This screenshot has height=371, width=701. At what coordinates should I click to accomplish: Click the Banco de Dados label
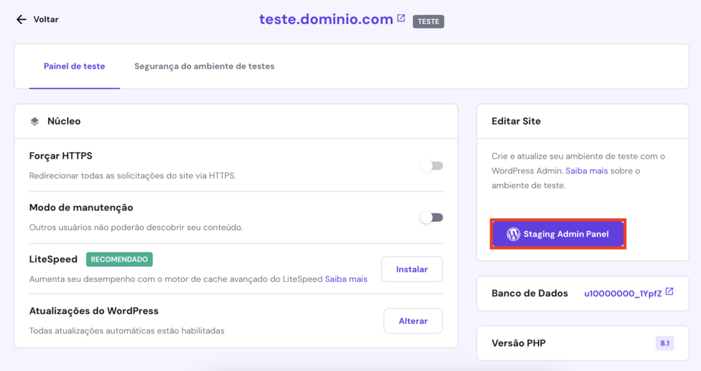tap(530, 293)
